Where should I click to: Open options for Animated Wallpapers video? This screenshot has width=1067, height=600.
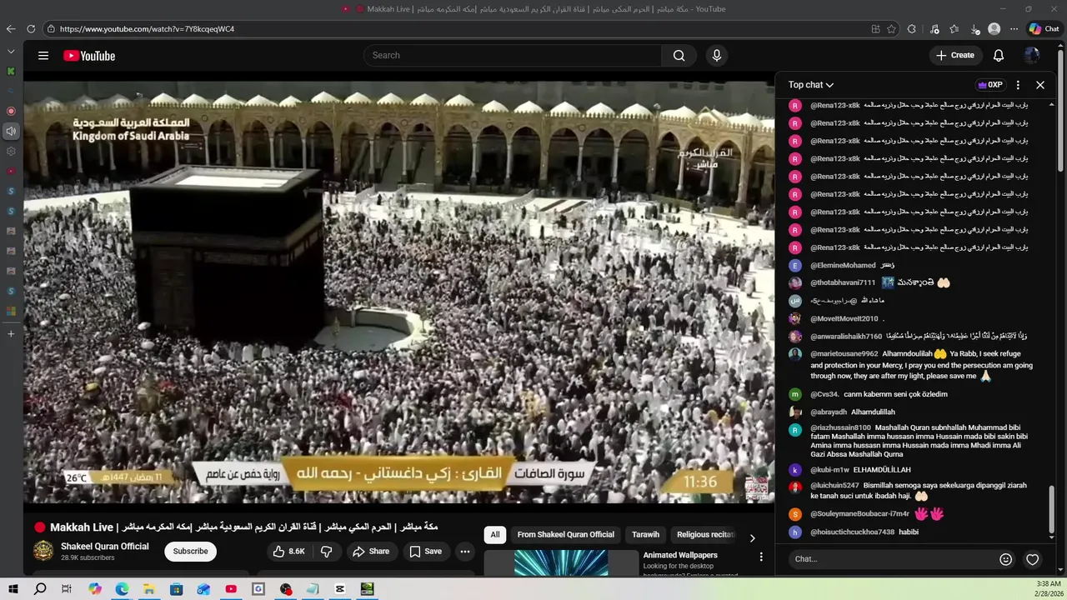(760, 557)
